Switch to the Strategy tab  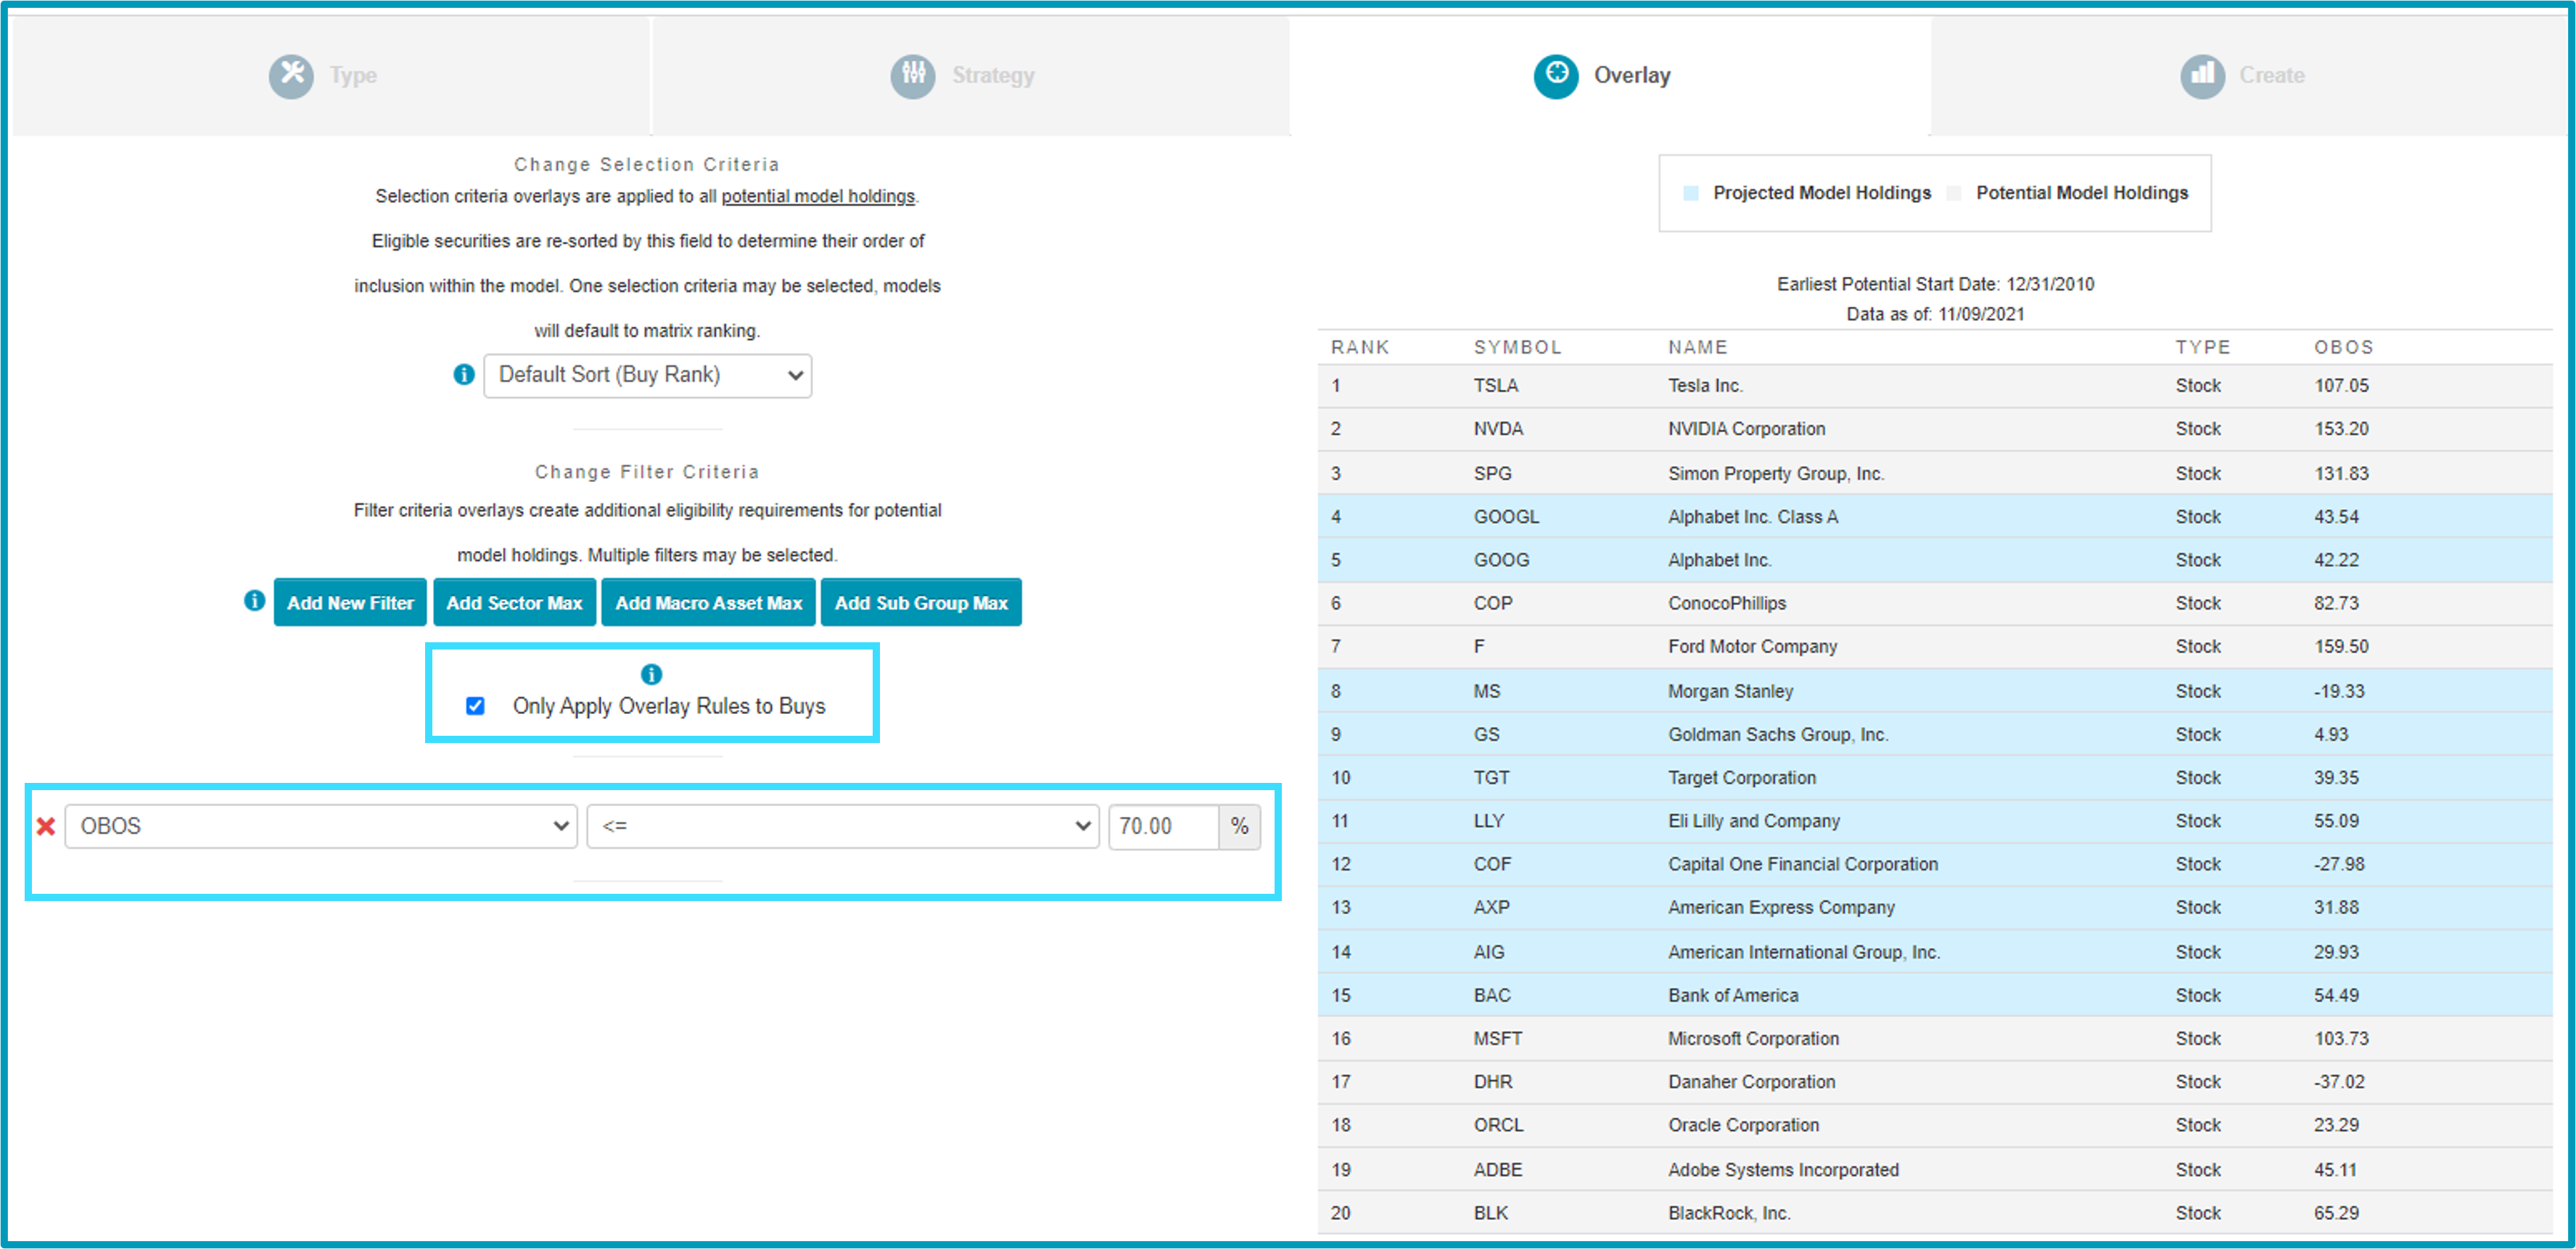970,75
